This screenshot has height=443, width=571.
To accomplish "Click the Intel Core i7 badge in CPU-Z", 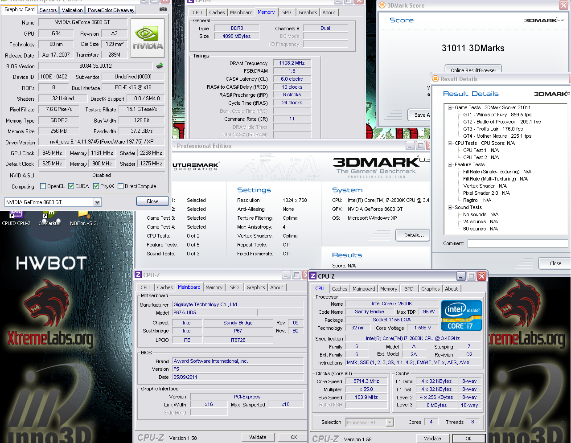I will pyautogui.click(x=461, y=316).
